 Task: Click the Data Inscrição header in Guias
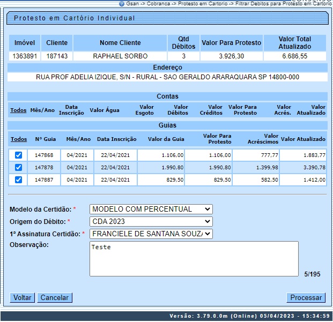(116, 139)
